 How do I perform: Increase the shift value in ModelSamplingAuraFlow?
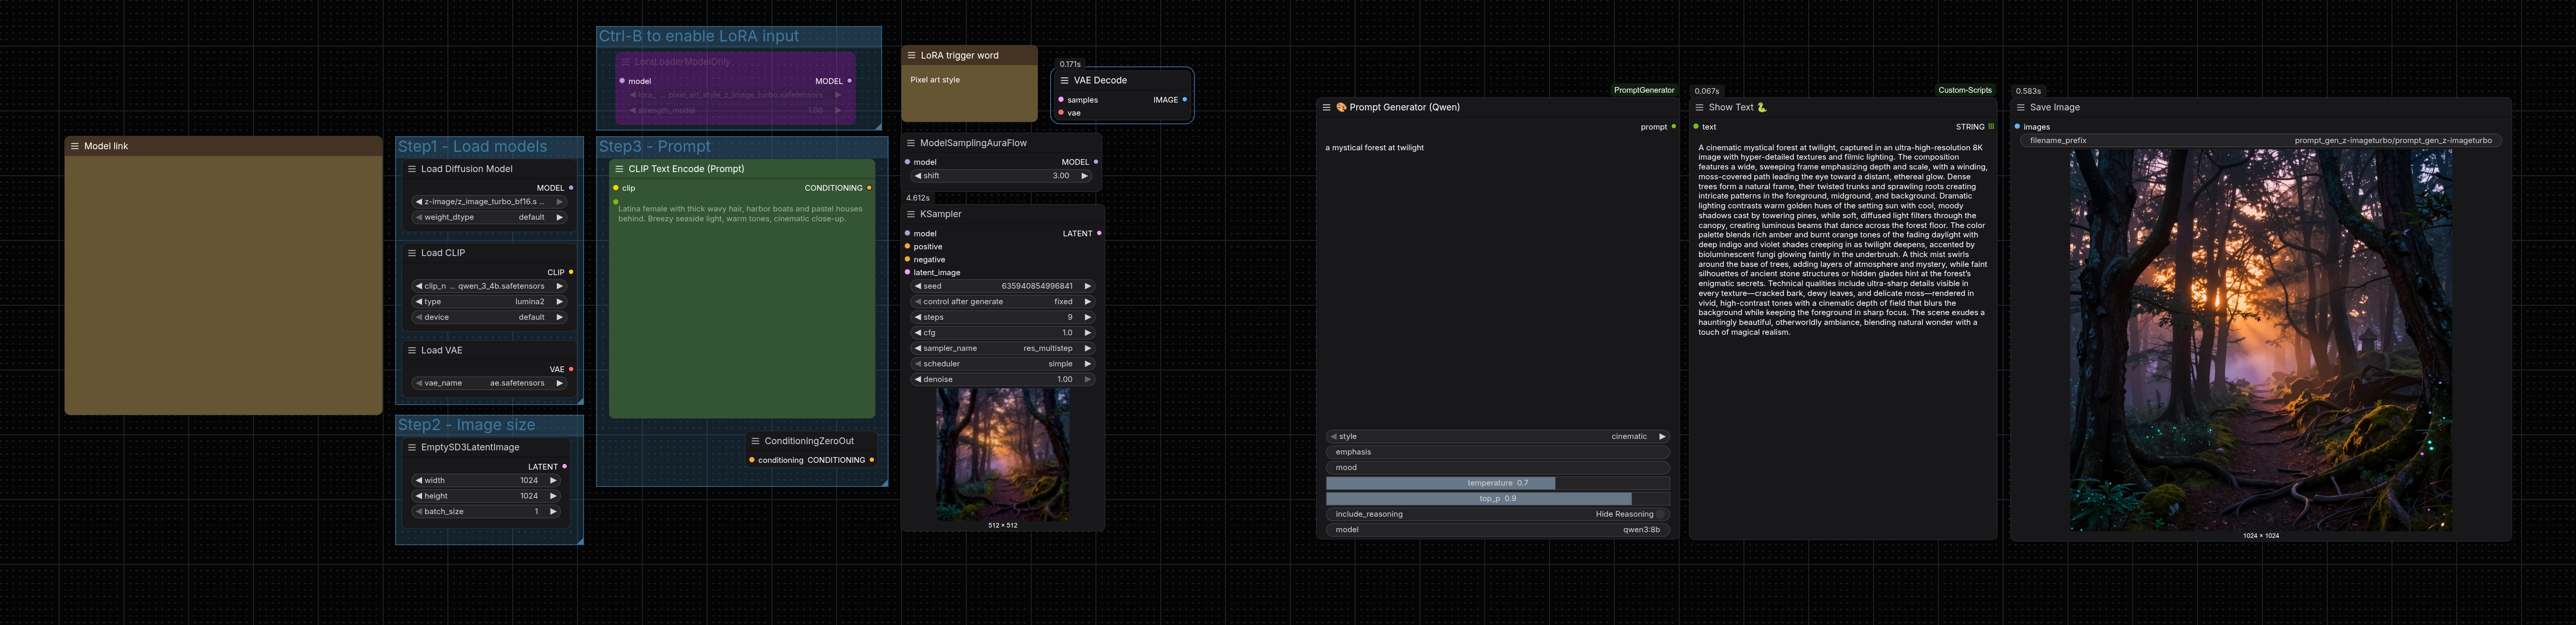point(1084,176)
